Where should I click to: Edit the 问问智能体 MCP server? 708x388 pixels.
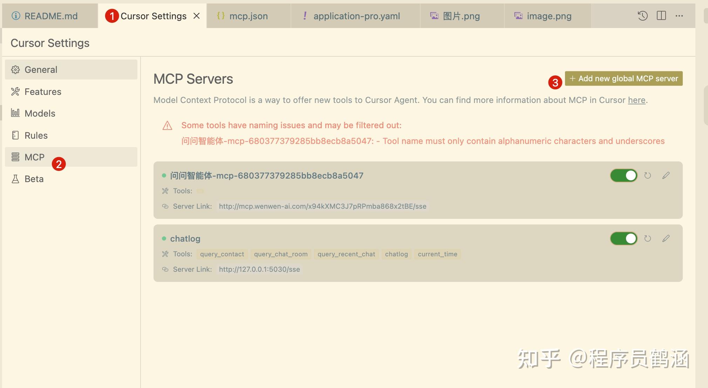point(666,175)
